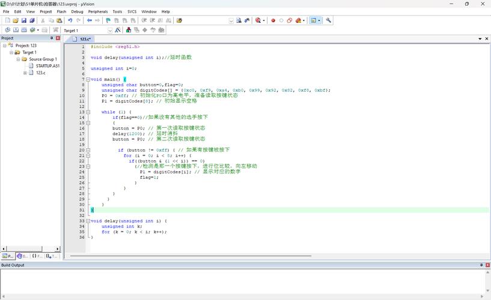
Task: Collapse the Source Group 1 folder
Action: tap(18, 59)
